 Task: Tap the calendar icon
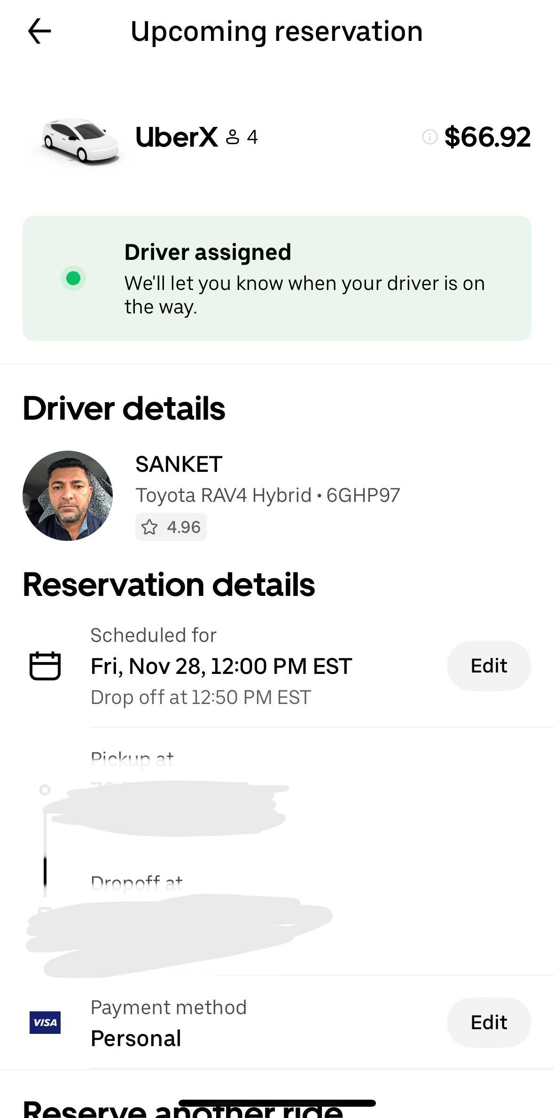pyautogui.click(x=45, y=665)
